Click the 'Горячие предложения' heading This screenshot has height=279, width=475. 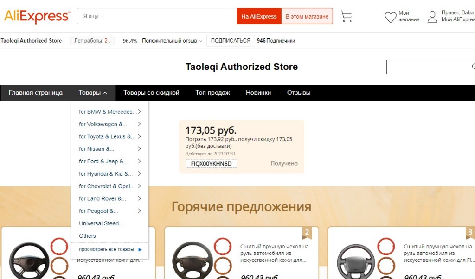tap(241, 207)
